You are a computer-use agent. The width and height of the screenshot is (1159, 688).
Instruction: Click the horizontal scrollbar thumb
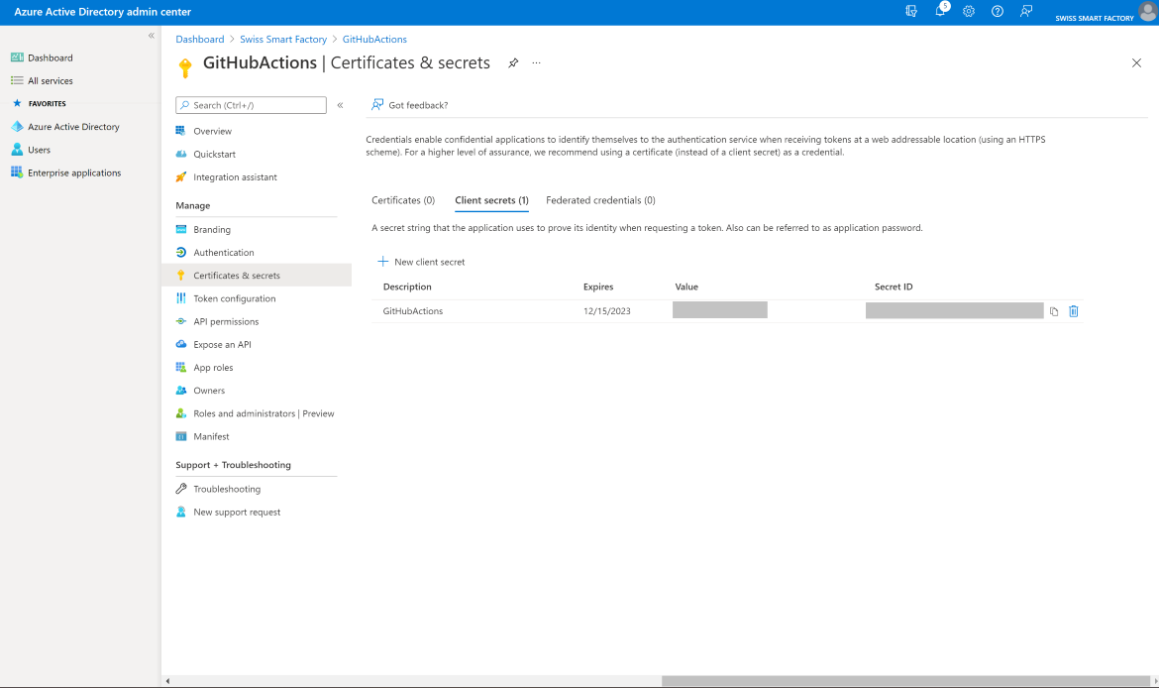905,681
